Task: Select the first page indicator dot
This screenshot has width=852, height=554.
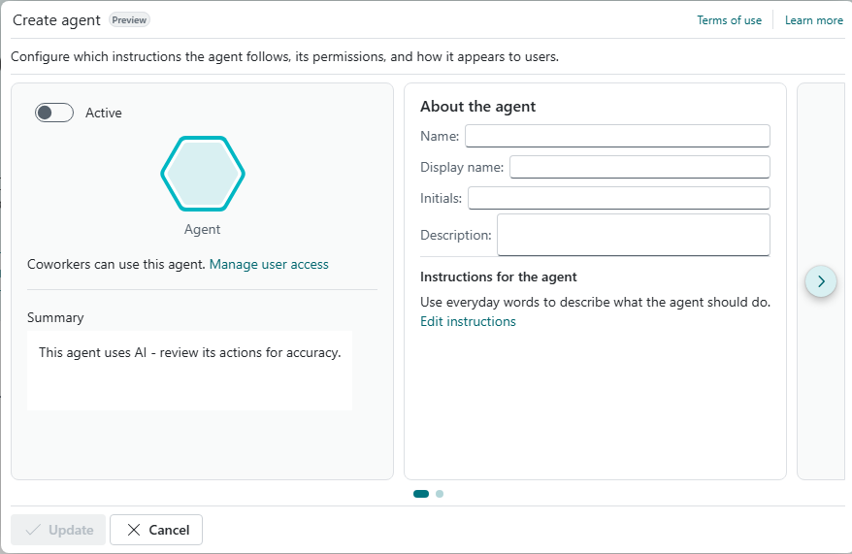Action: (x=421, y=494)
